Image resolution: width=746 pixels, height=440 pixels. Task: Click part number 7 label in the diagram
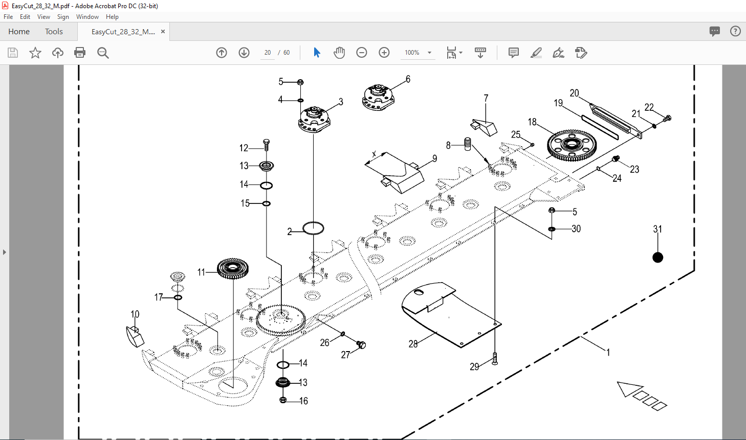point(486,98)
